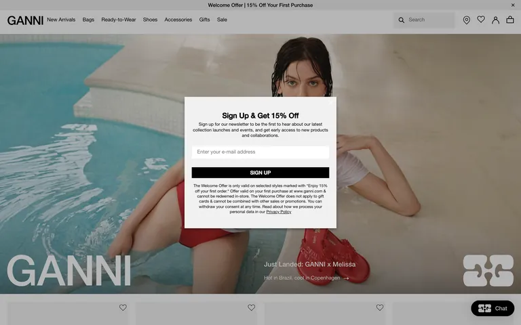This screenshot has height=325, width=521.
Task: Click the large GANNI hero wordmark
Action: (69, 270)
